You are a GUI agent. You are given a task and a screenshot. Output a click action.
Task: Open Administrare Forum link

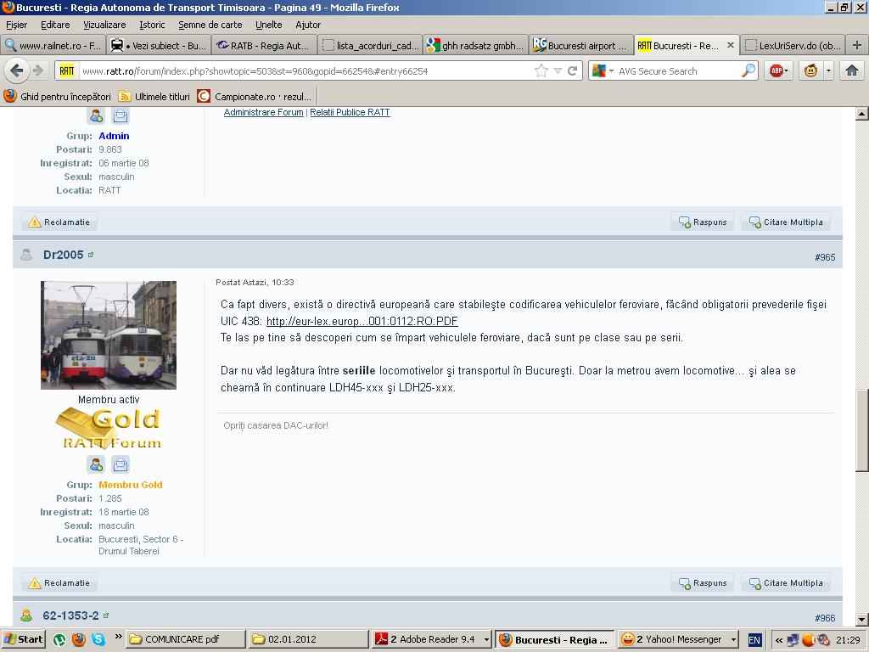(263, 112)
